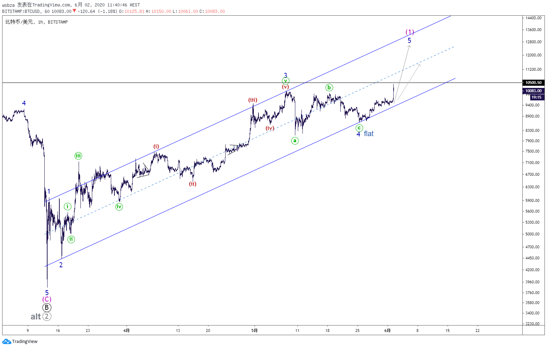
Task: Click the BITSTAMP:BTCUSD symbol text in the header
Action: [21, 11]
